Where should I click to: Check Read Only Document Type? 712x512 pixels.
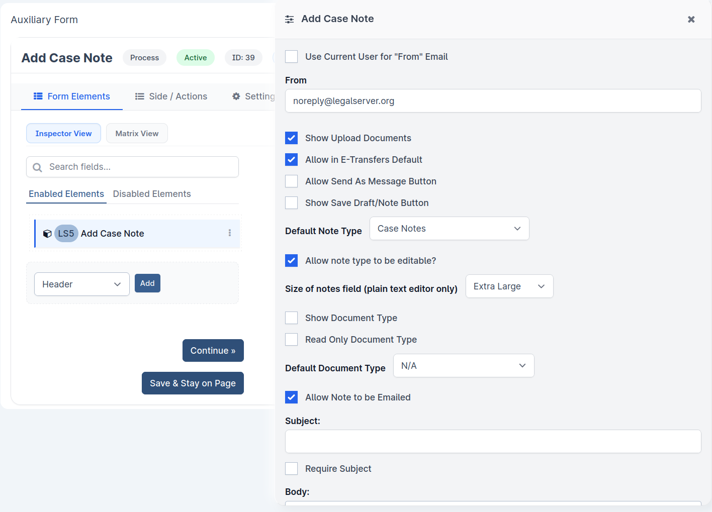(292, 339)
